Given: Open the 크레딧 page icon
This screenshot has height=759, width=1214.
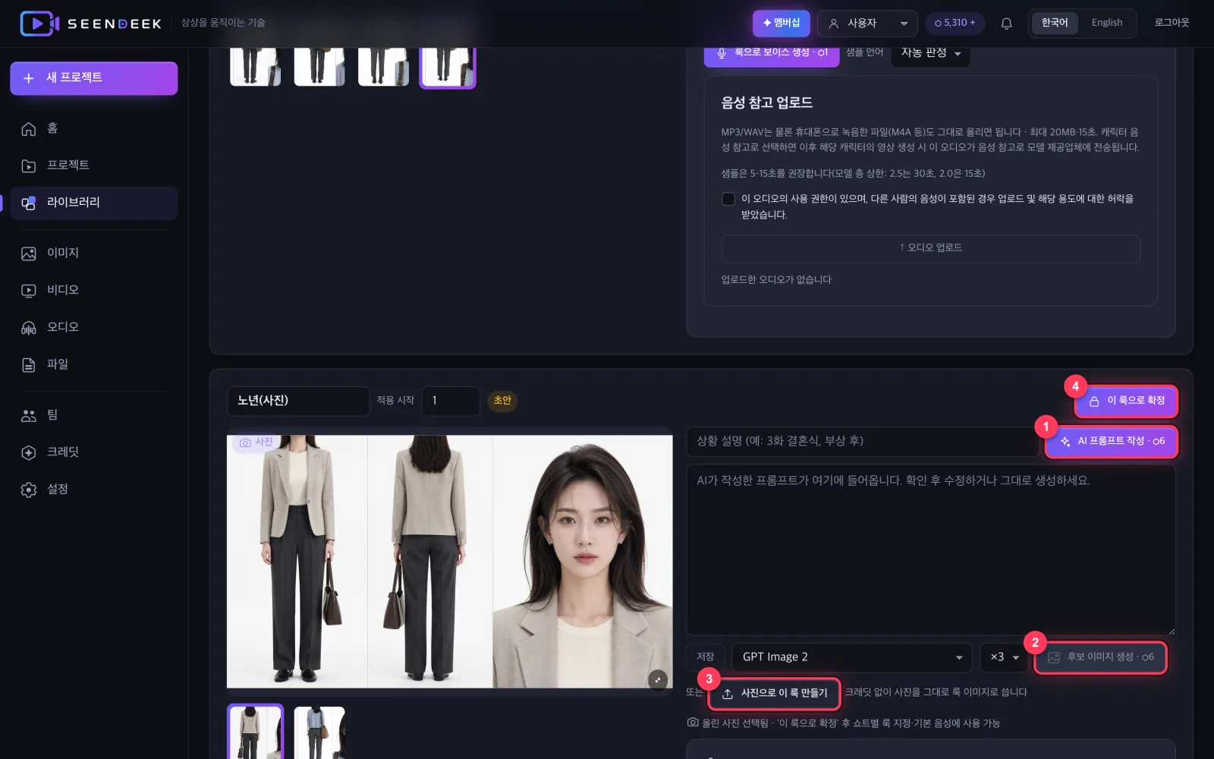Looking at the screenshot, I should [29, 453].
